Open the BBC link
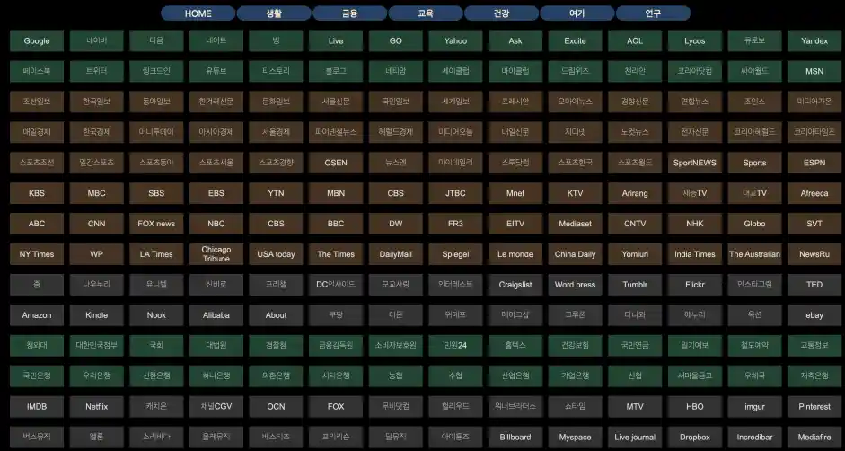845x451 pixels. pyautogui.click(x=336, y=224)
